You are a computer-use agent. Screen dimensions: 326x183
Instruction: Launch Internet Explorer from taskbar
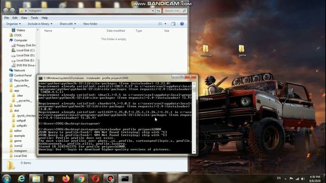[x=21, y=178]
